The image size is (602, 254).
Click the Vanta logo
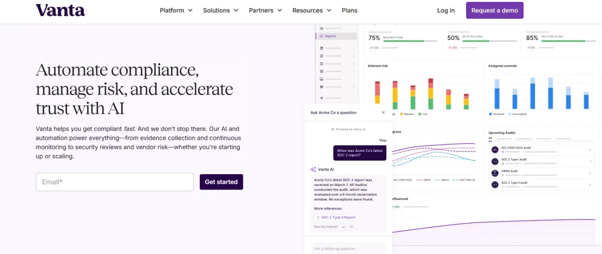pyautogui.click(x=60, y=10)
